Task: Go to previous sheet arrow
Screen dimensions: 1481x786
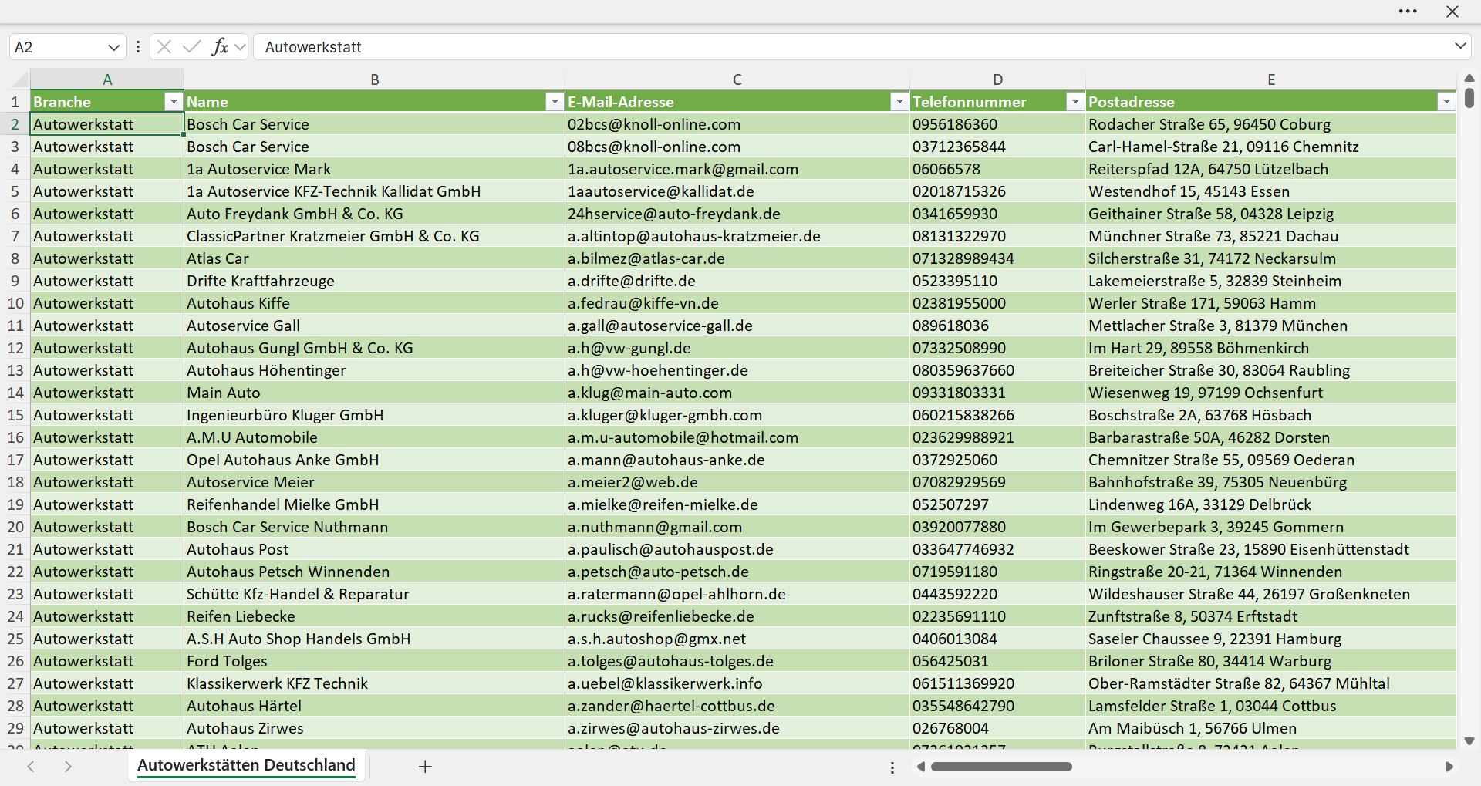Action: (31, 766)
